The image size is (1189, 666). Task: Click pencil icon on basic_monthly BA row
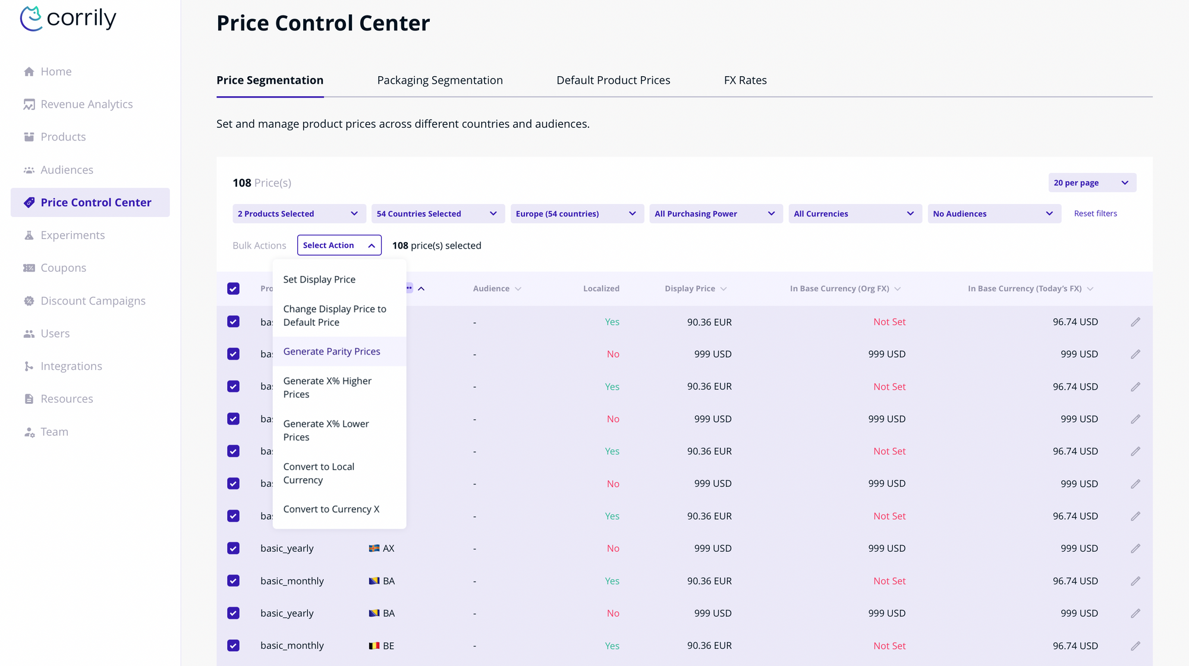[1135, 581]
